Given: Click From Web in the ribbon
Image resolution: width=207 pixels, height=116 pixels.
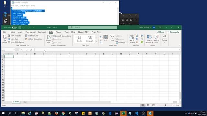Looking at the screenshot, I should pos(13,39).
